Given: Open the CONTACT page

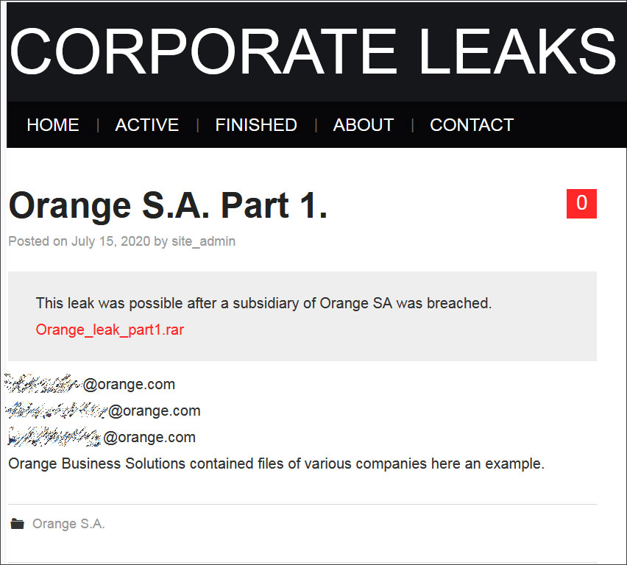Looking at the screenshot, I should pos(471,125).
